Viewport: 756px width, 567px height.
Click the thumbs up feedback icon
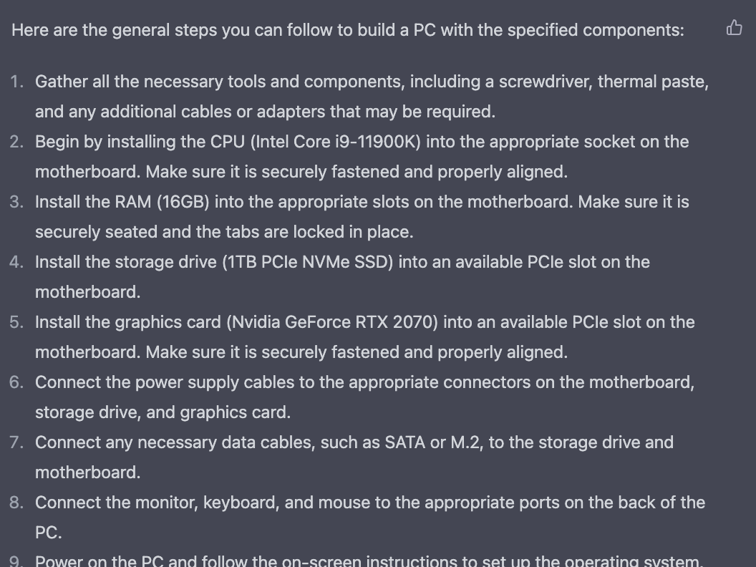pyautogui.click(x=734, y=29)
